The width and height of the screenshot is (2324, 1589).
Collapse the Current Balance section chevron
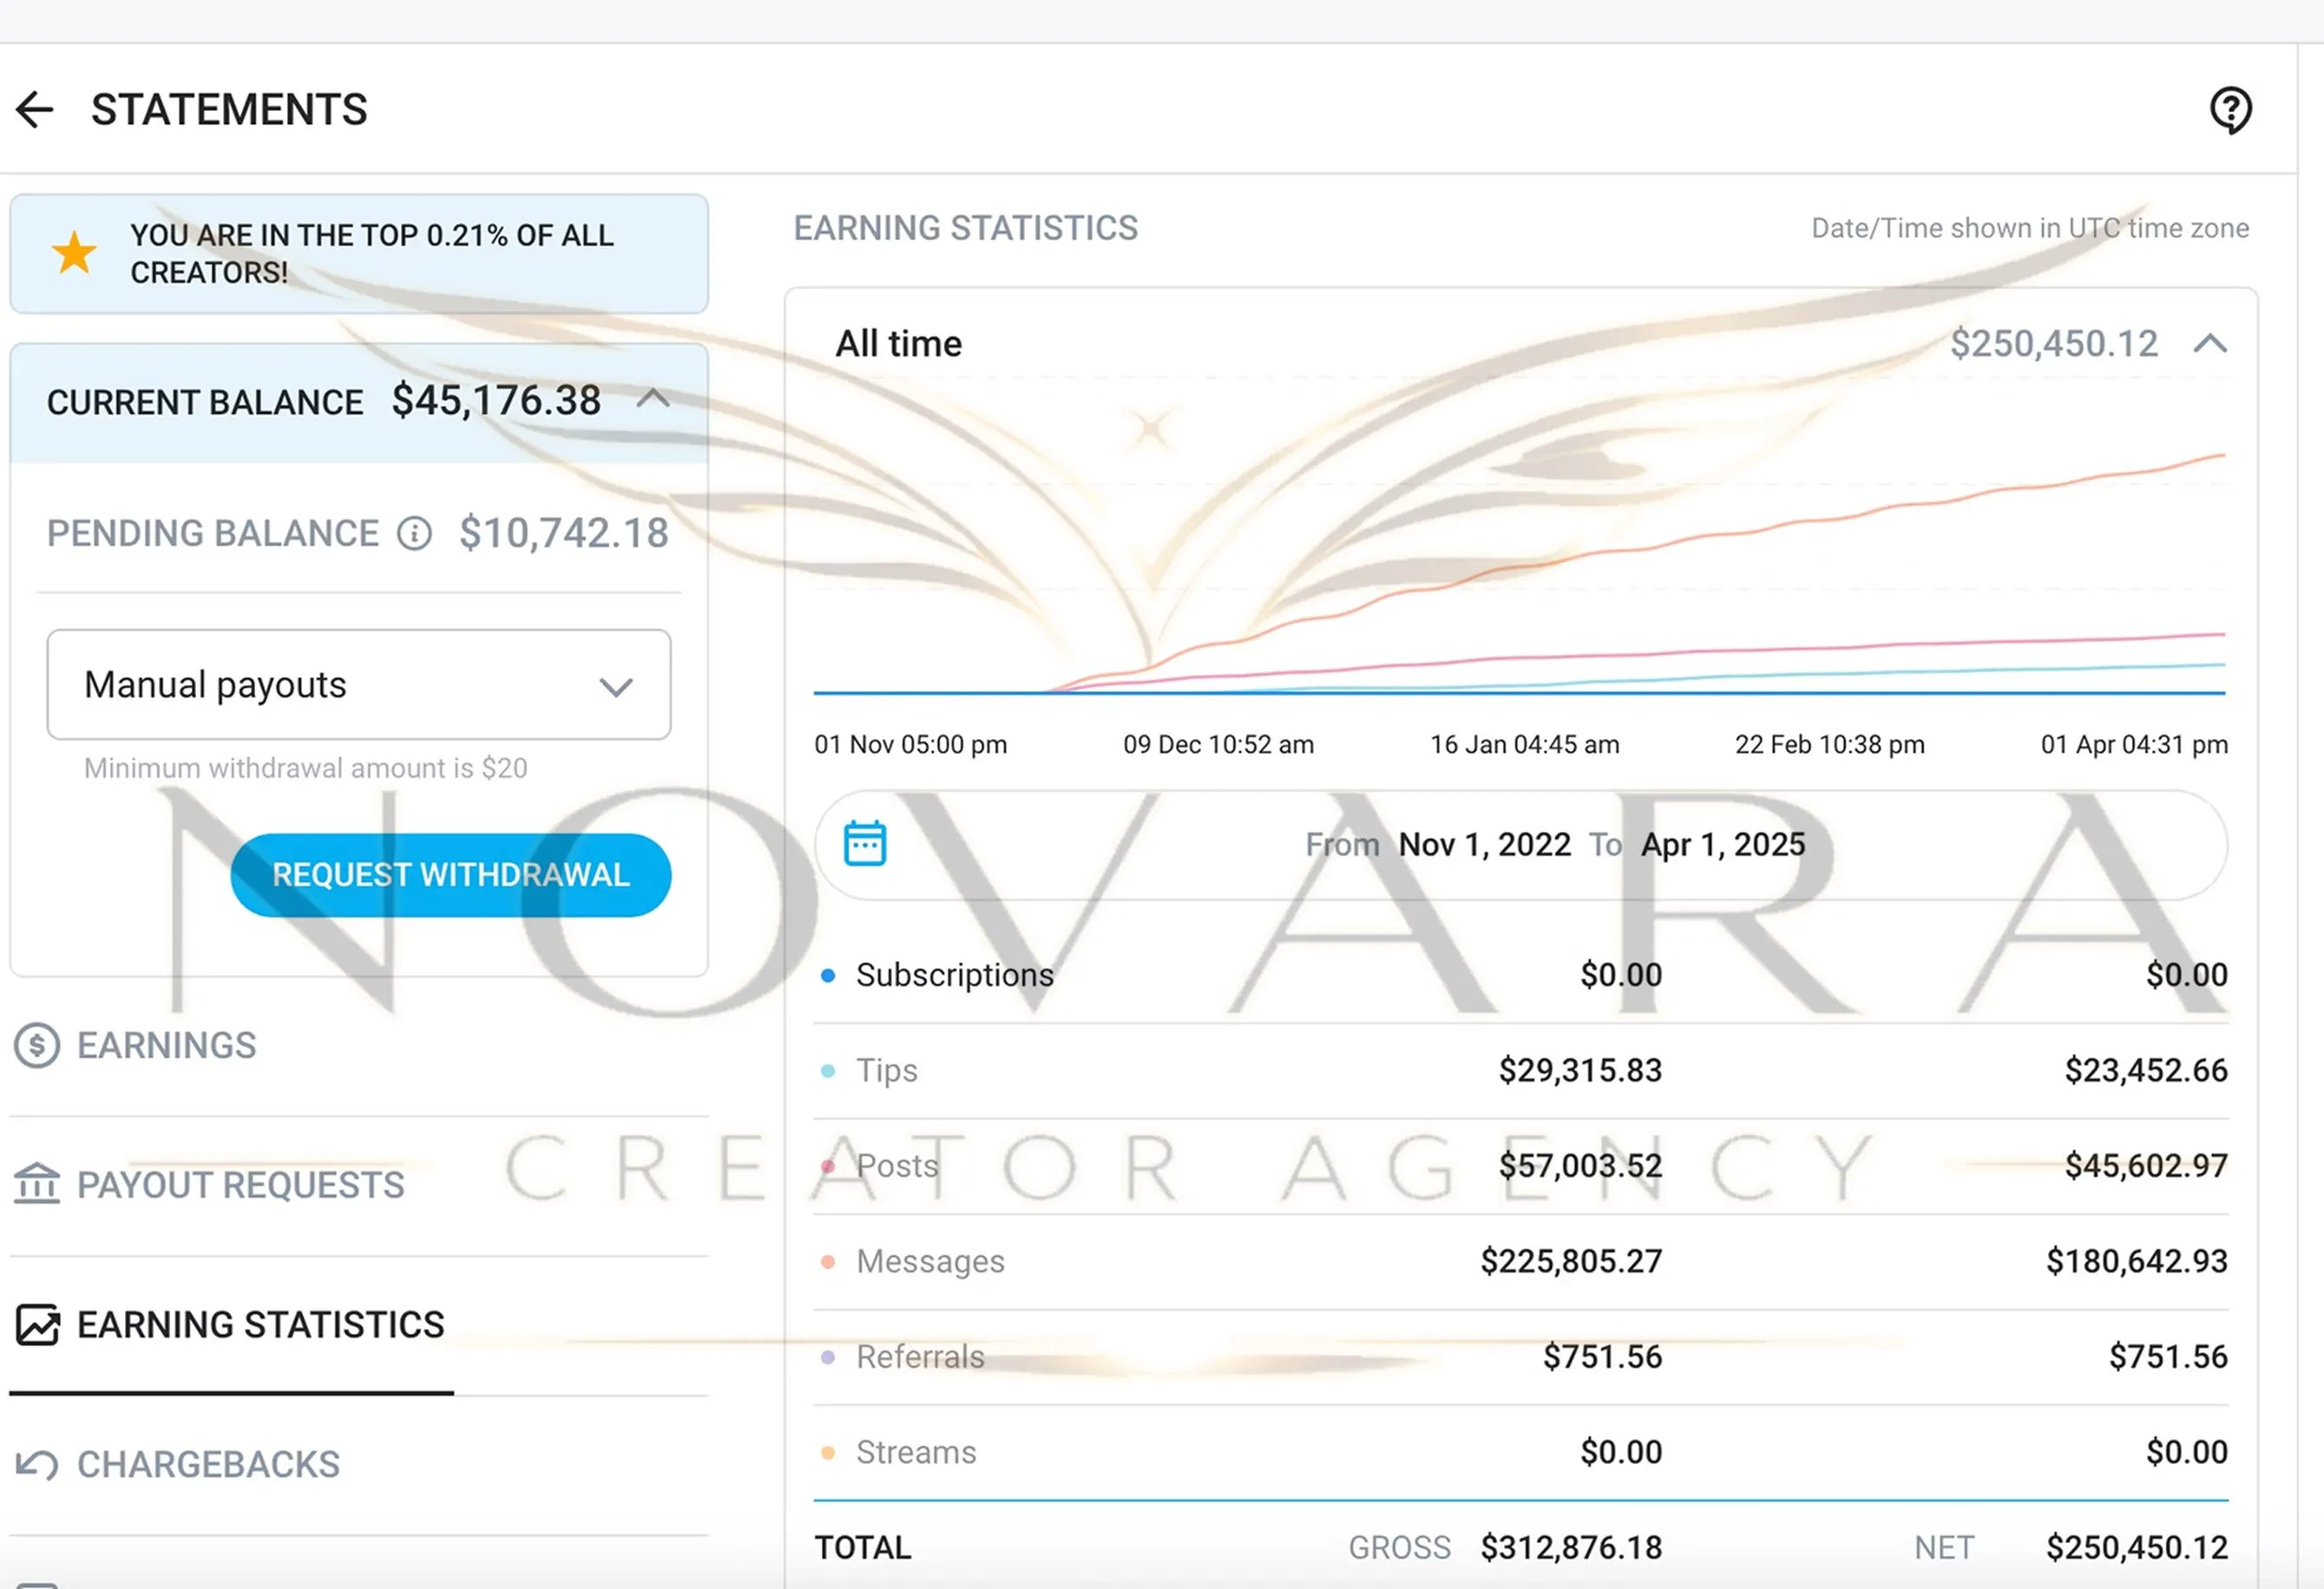click(x=653, y=400)
